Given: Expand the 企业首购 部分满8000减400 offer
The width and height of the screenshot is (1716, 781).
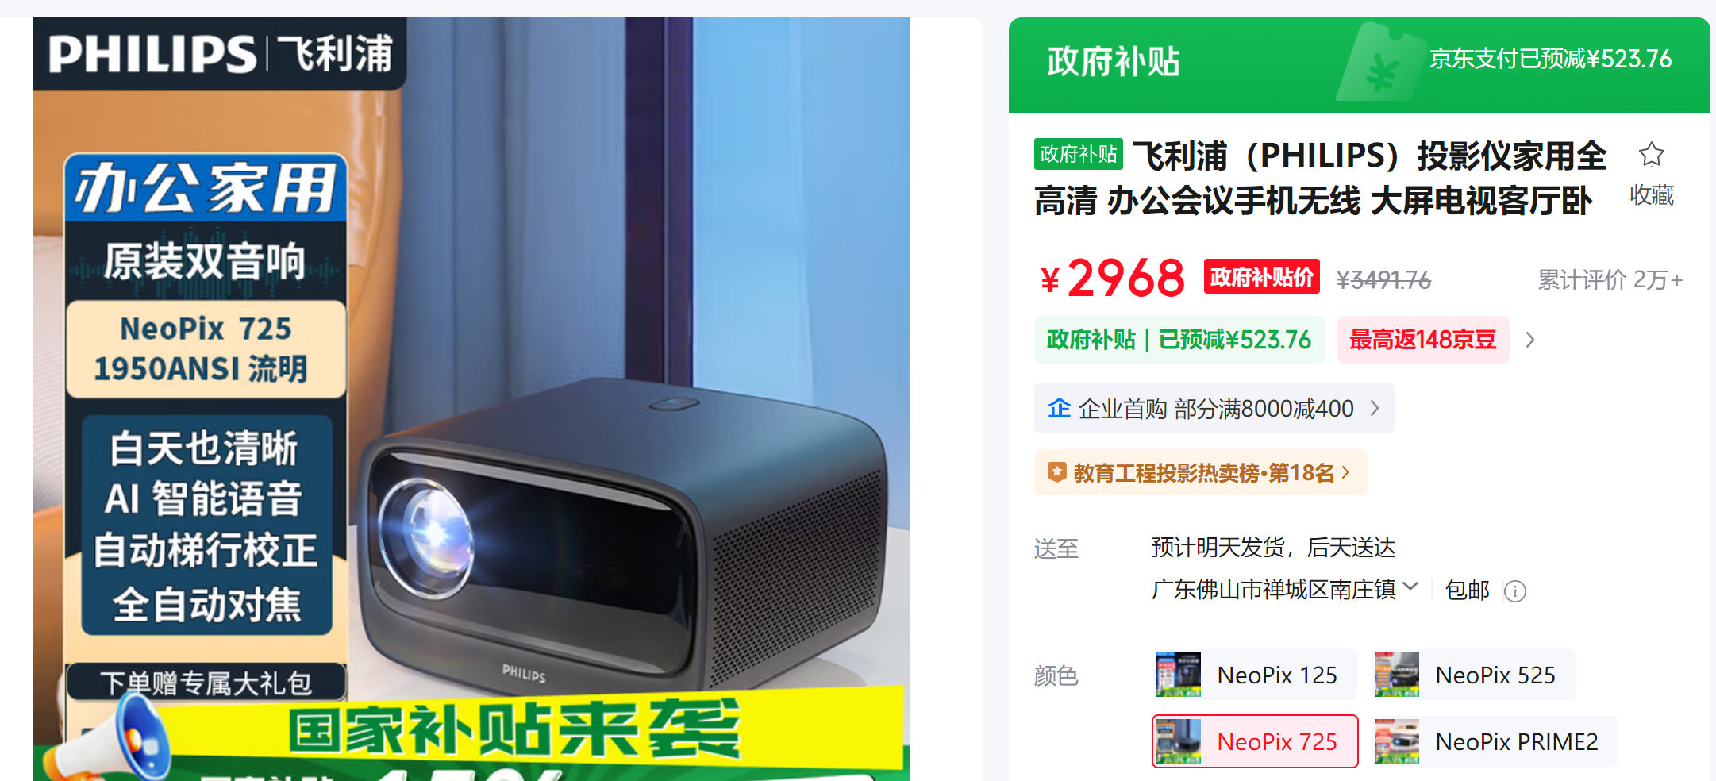Looking at the screenshot, I should tap(1214, 408).
